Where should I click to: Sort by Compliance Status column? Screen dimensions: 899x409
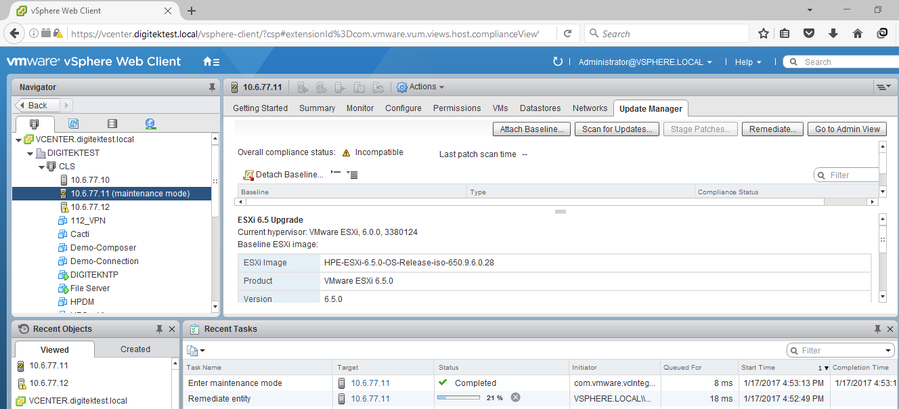[x=728, y=192]
